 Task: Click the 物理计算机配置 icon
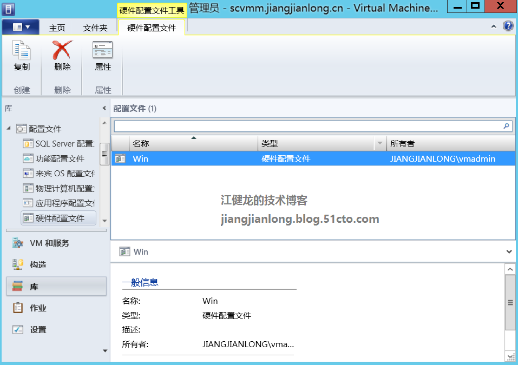tap(28, 188)
